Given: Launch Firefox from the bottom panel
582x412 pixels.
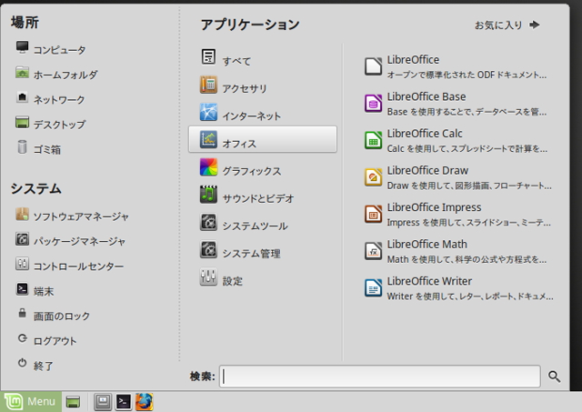Looking at the screenshot, I should 144,402.
